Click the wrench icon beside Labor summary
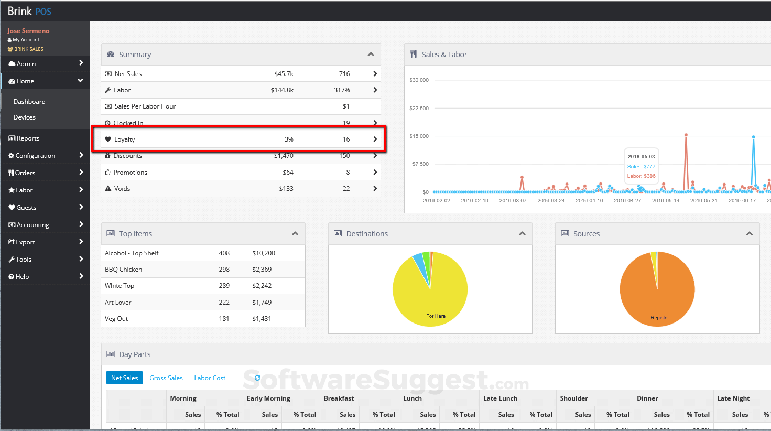771x431 pixels. click(108, 90)
